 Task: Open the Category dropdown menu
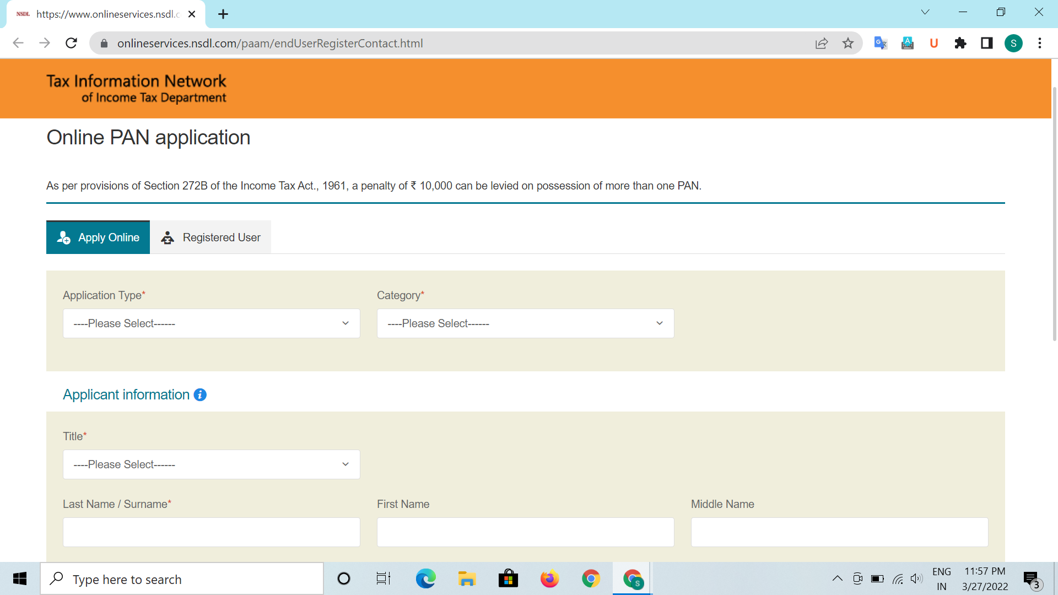pyautogui.click(x=525, y=323)
